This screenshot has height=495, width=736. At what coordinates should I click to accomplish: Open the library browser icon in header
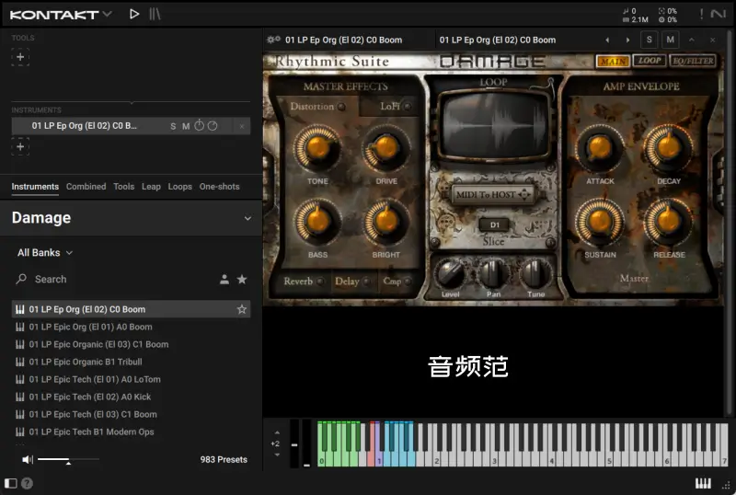coord(155,14)
